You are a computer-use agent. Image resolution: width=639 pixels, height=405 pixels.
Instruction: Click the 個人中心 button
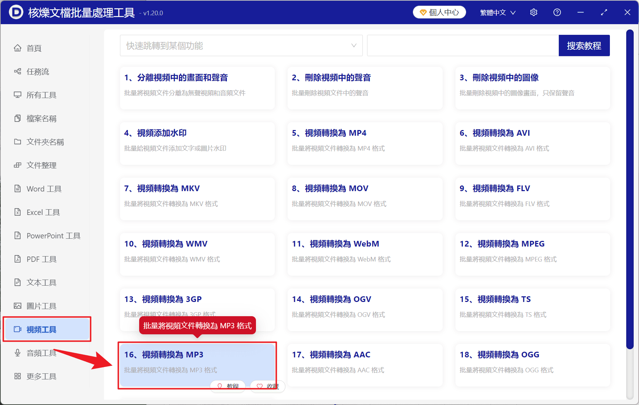(x=439, y=12)
